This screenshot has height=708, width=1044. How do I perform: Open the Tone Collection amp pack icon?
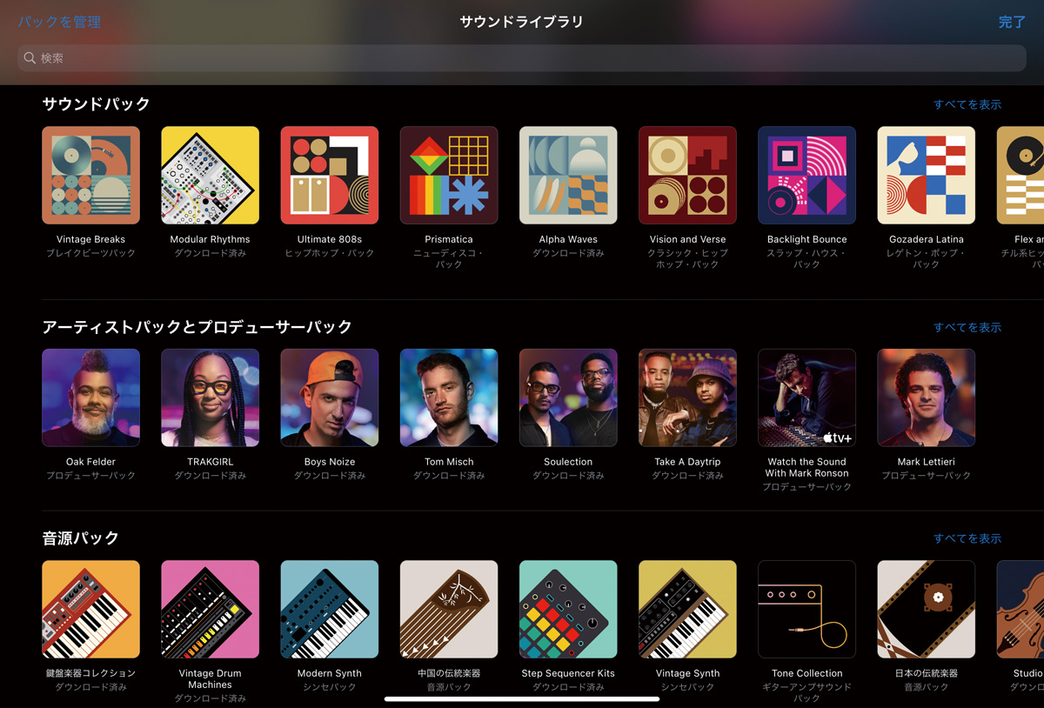[806, 609]
